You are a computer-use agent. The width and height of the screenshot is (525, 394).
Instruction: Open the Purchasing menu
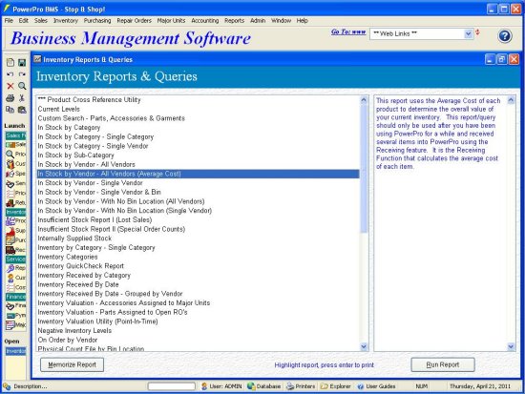tap(97, 20)
